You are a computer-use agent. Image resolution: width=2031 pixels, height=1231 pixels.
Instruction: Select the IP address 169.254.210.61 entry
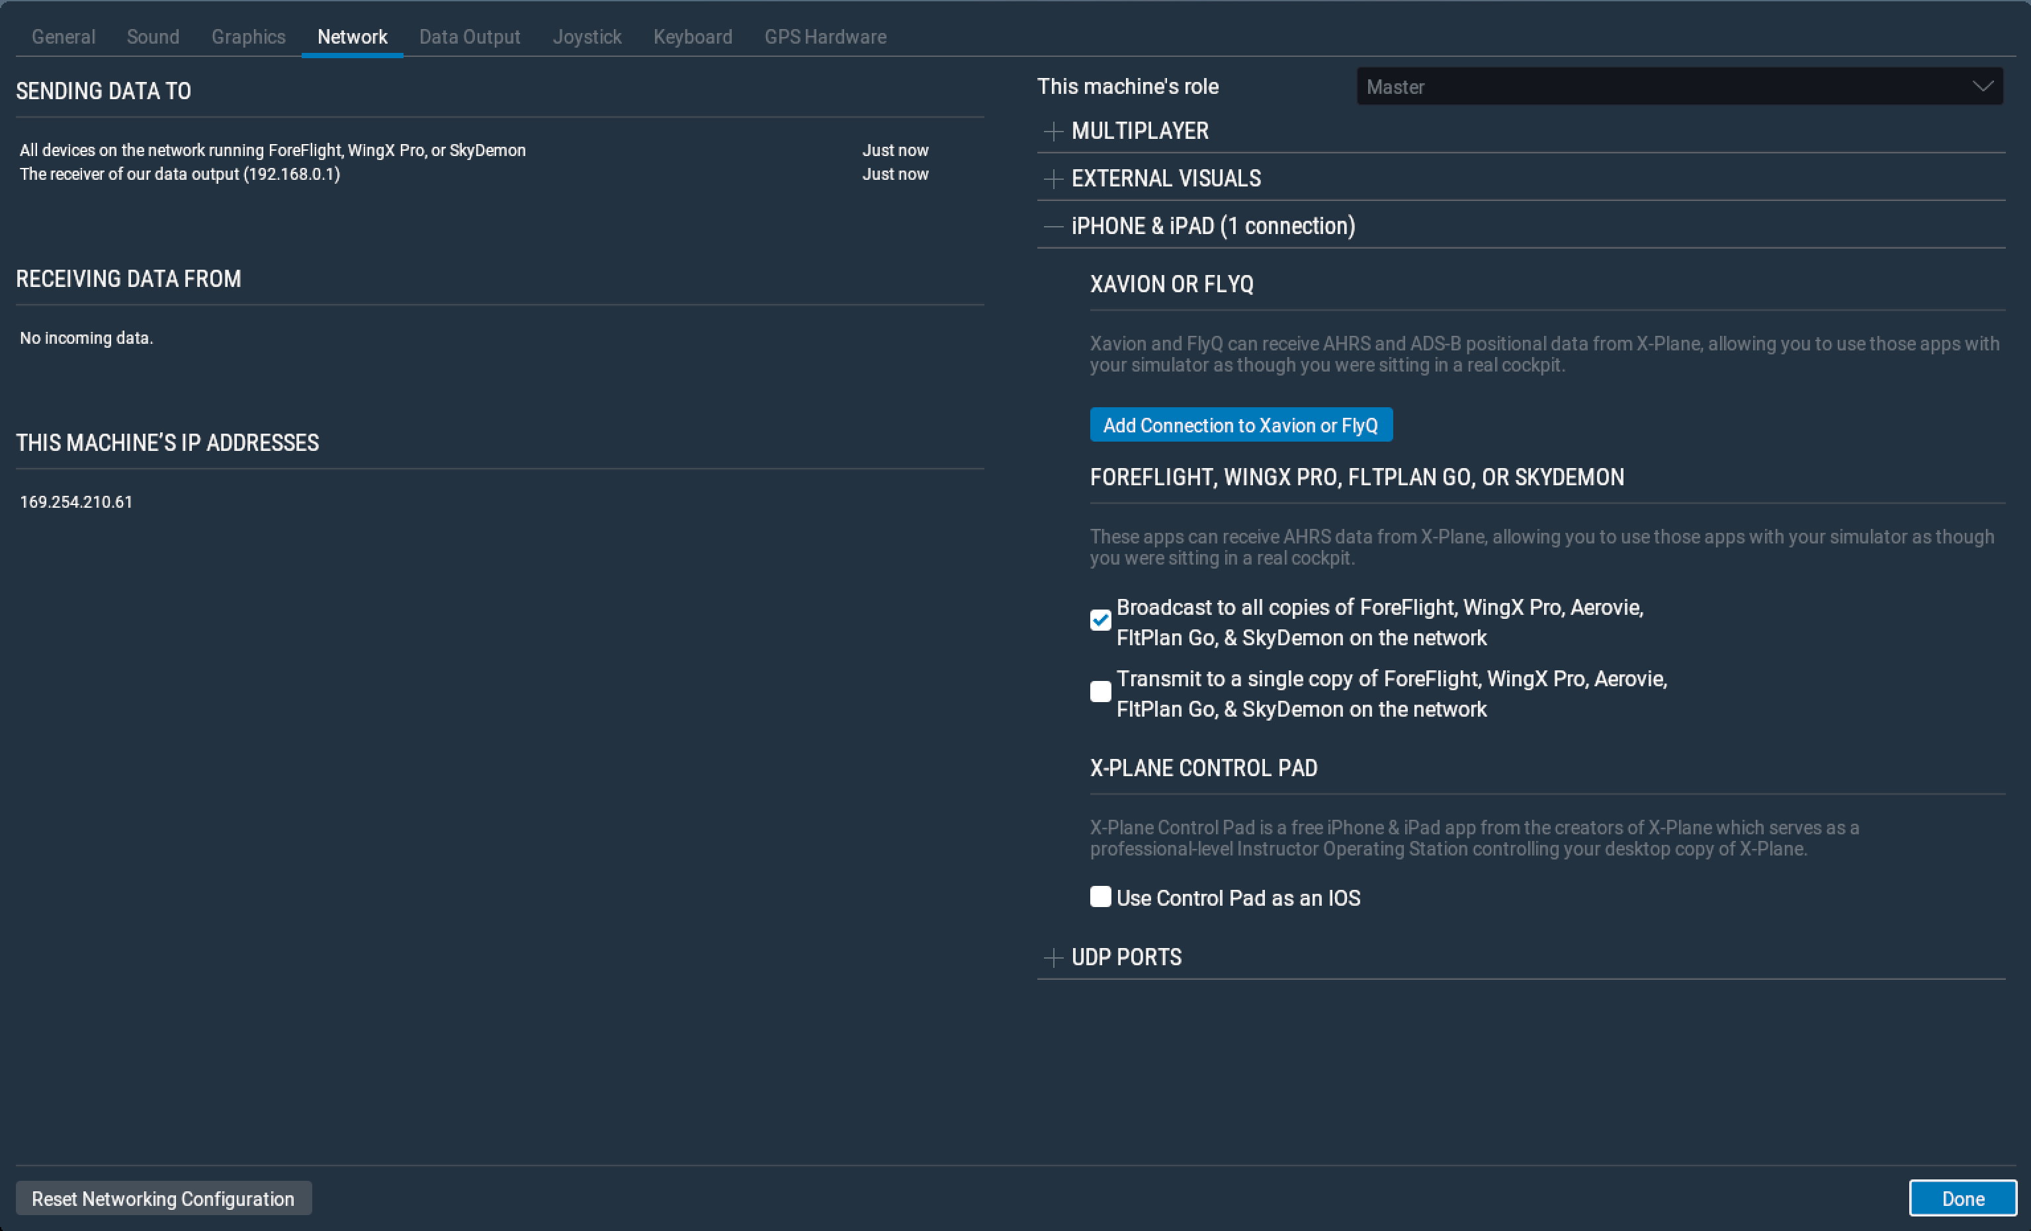tap(76, 502)
